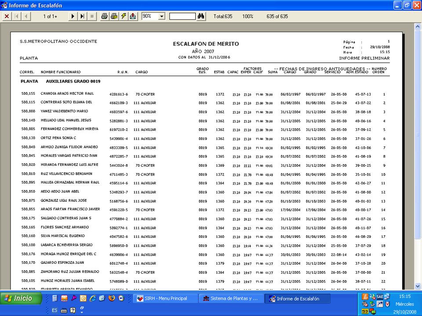Click the vertical scrollbar down arrow
This screenshot has width=422, height=316.
pyautogui.click(x=418, y=287)
